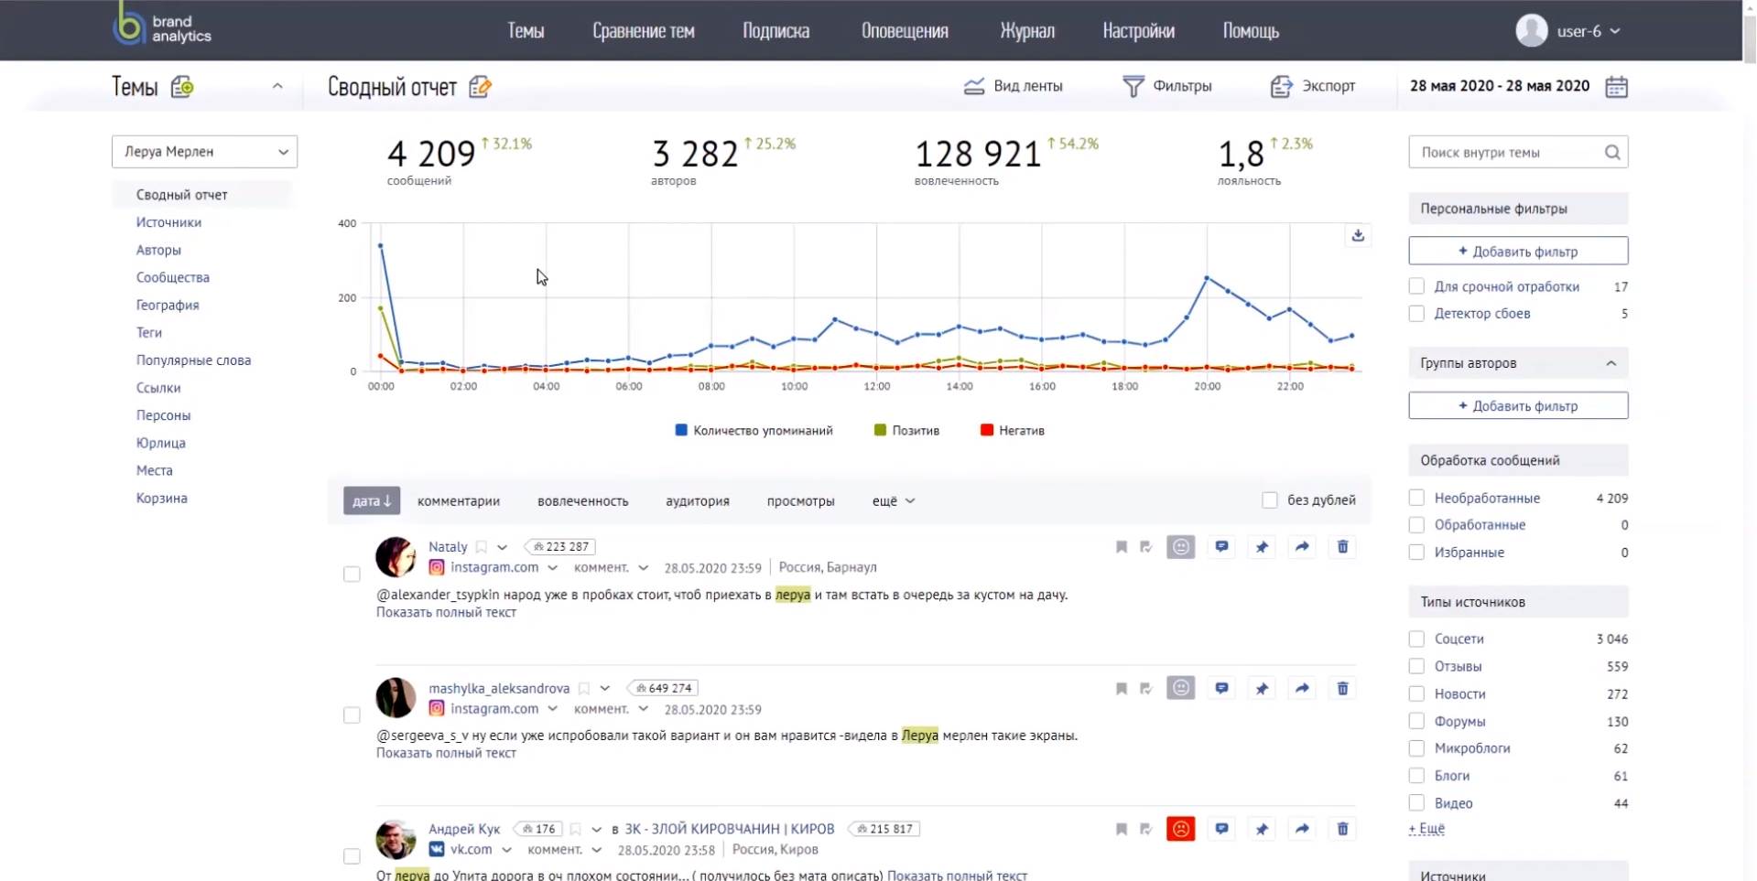Open коммент. type dropdown on Nataly post
1757x881 pixels.
pos(643,568)
